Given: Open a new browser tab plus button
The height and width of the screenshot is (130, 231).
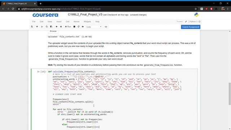Looking at the screenshot, I should click(40, 4).
